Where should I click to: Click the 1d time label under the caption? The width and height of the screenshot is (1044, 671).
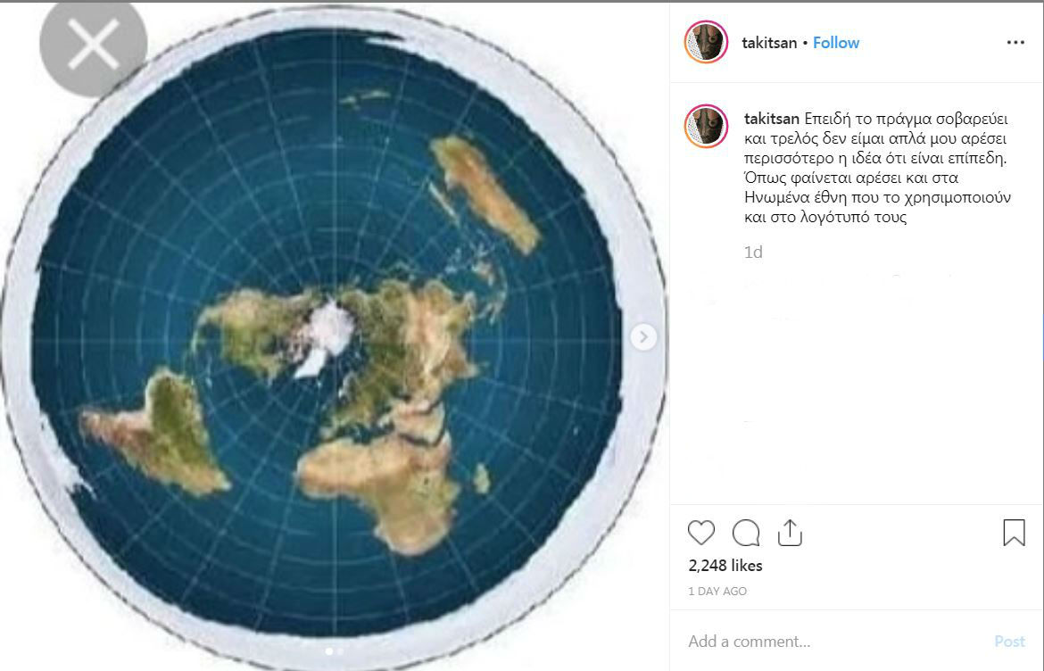coord(753,253)
